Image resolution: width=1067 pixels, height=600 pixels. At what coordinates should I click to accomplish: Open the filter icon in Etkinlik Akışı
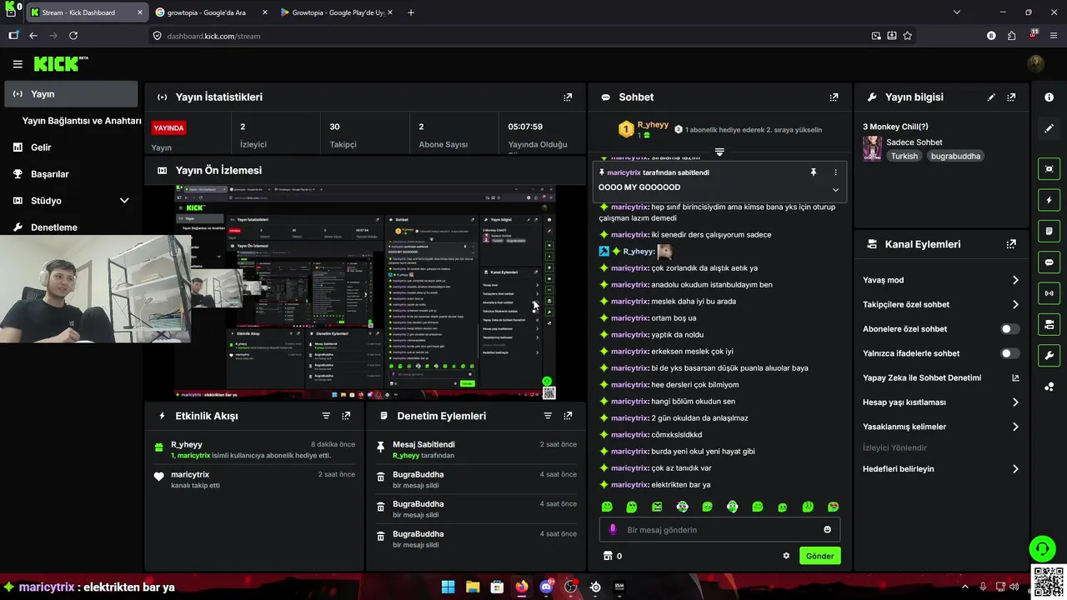tap(326, 415)
